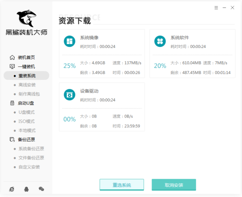
Task: Click the 设备驱动 disk icon
Action: click(x=69, y=95)
